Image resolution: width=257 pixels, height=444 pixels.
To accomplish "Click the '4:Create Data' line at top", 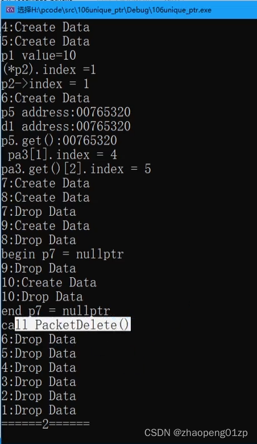I will tap(45, 27).
